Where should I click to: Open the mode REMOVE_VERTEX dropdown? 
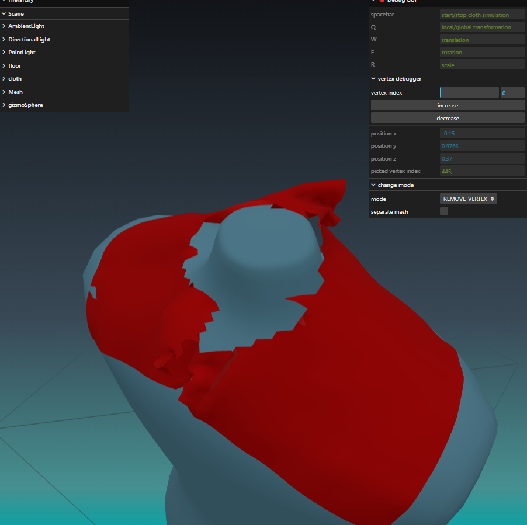point(468,199)
